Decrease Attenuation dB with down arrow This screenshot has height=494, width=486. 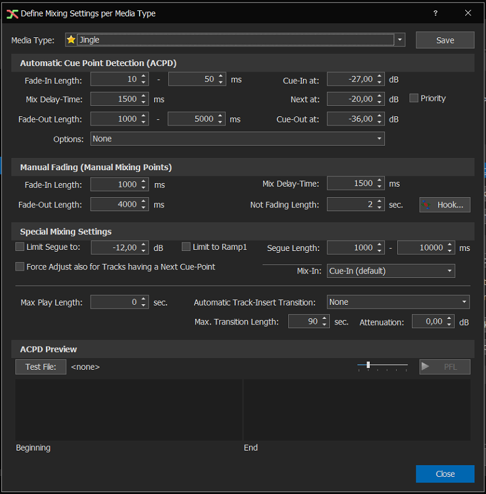point(450,325)
